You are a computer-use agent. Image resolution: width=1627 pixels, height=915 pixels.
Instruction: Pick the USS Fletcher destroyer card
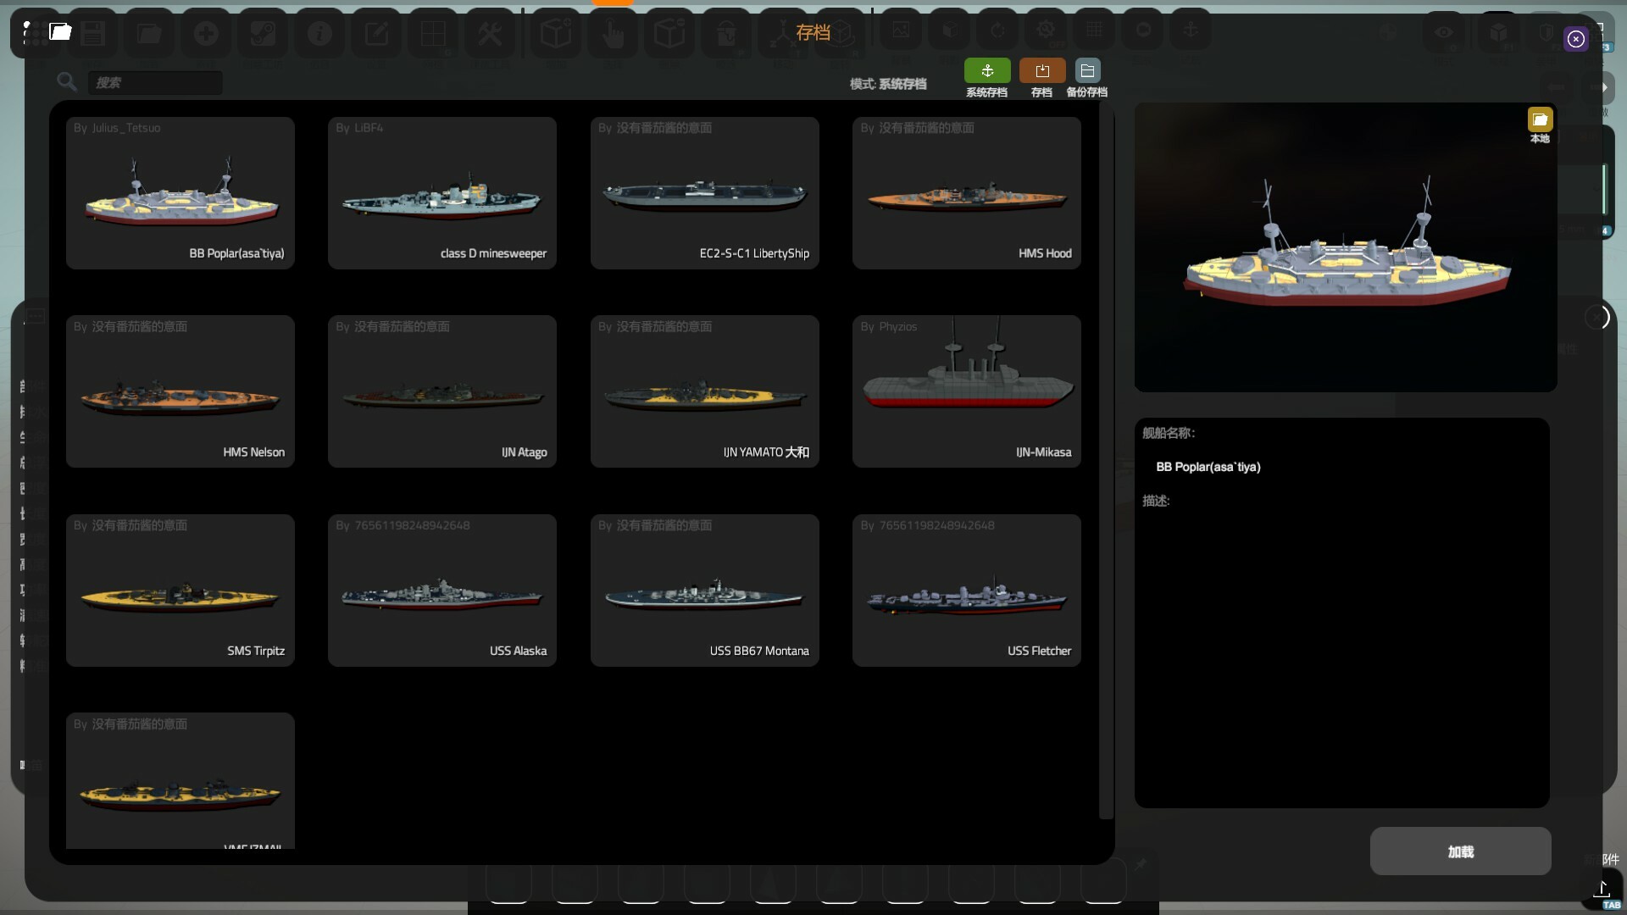coord(967,591)
